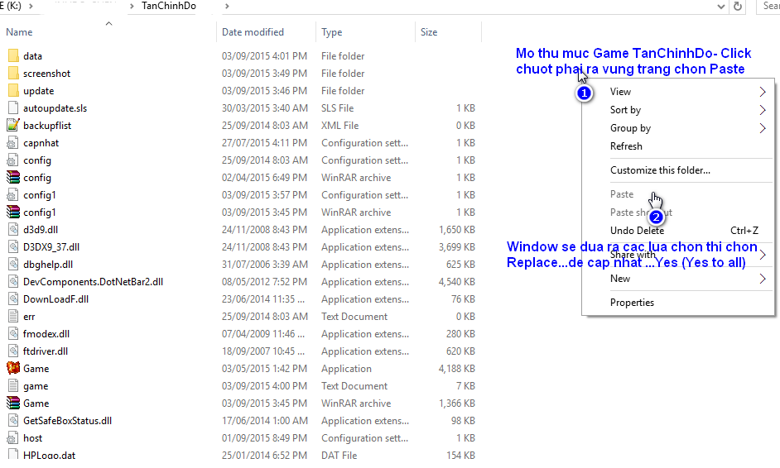Open the address bar history dropdown
780x468 pixels.
pos(721,7)
